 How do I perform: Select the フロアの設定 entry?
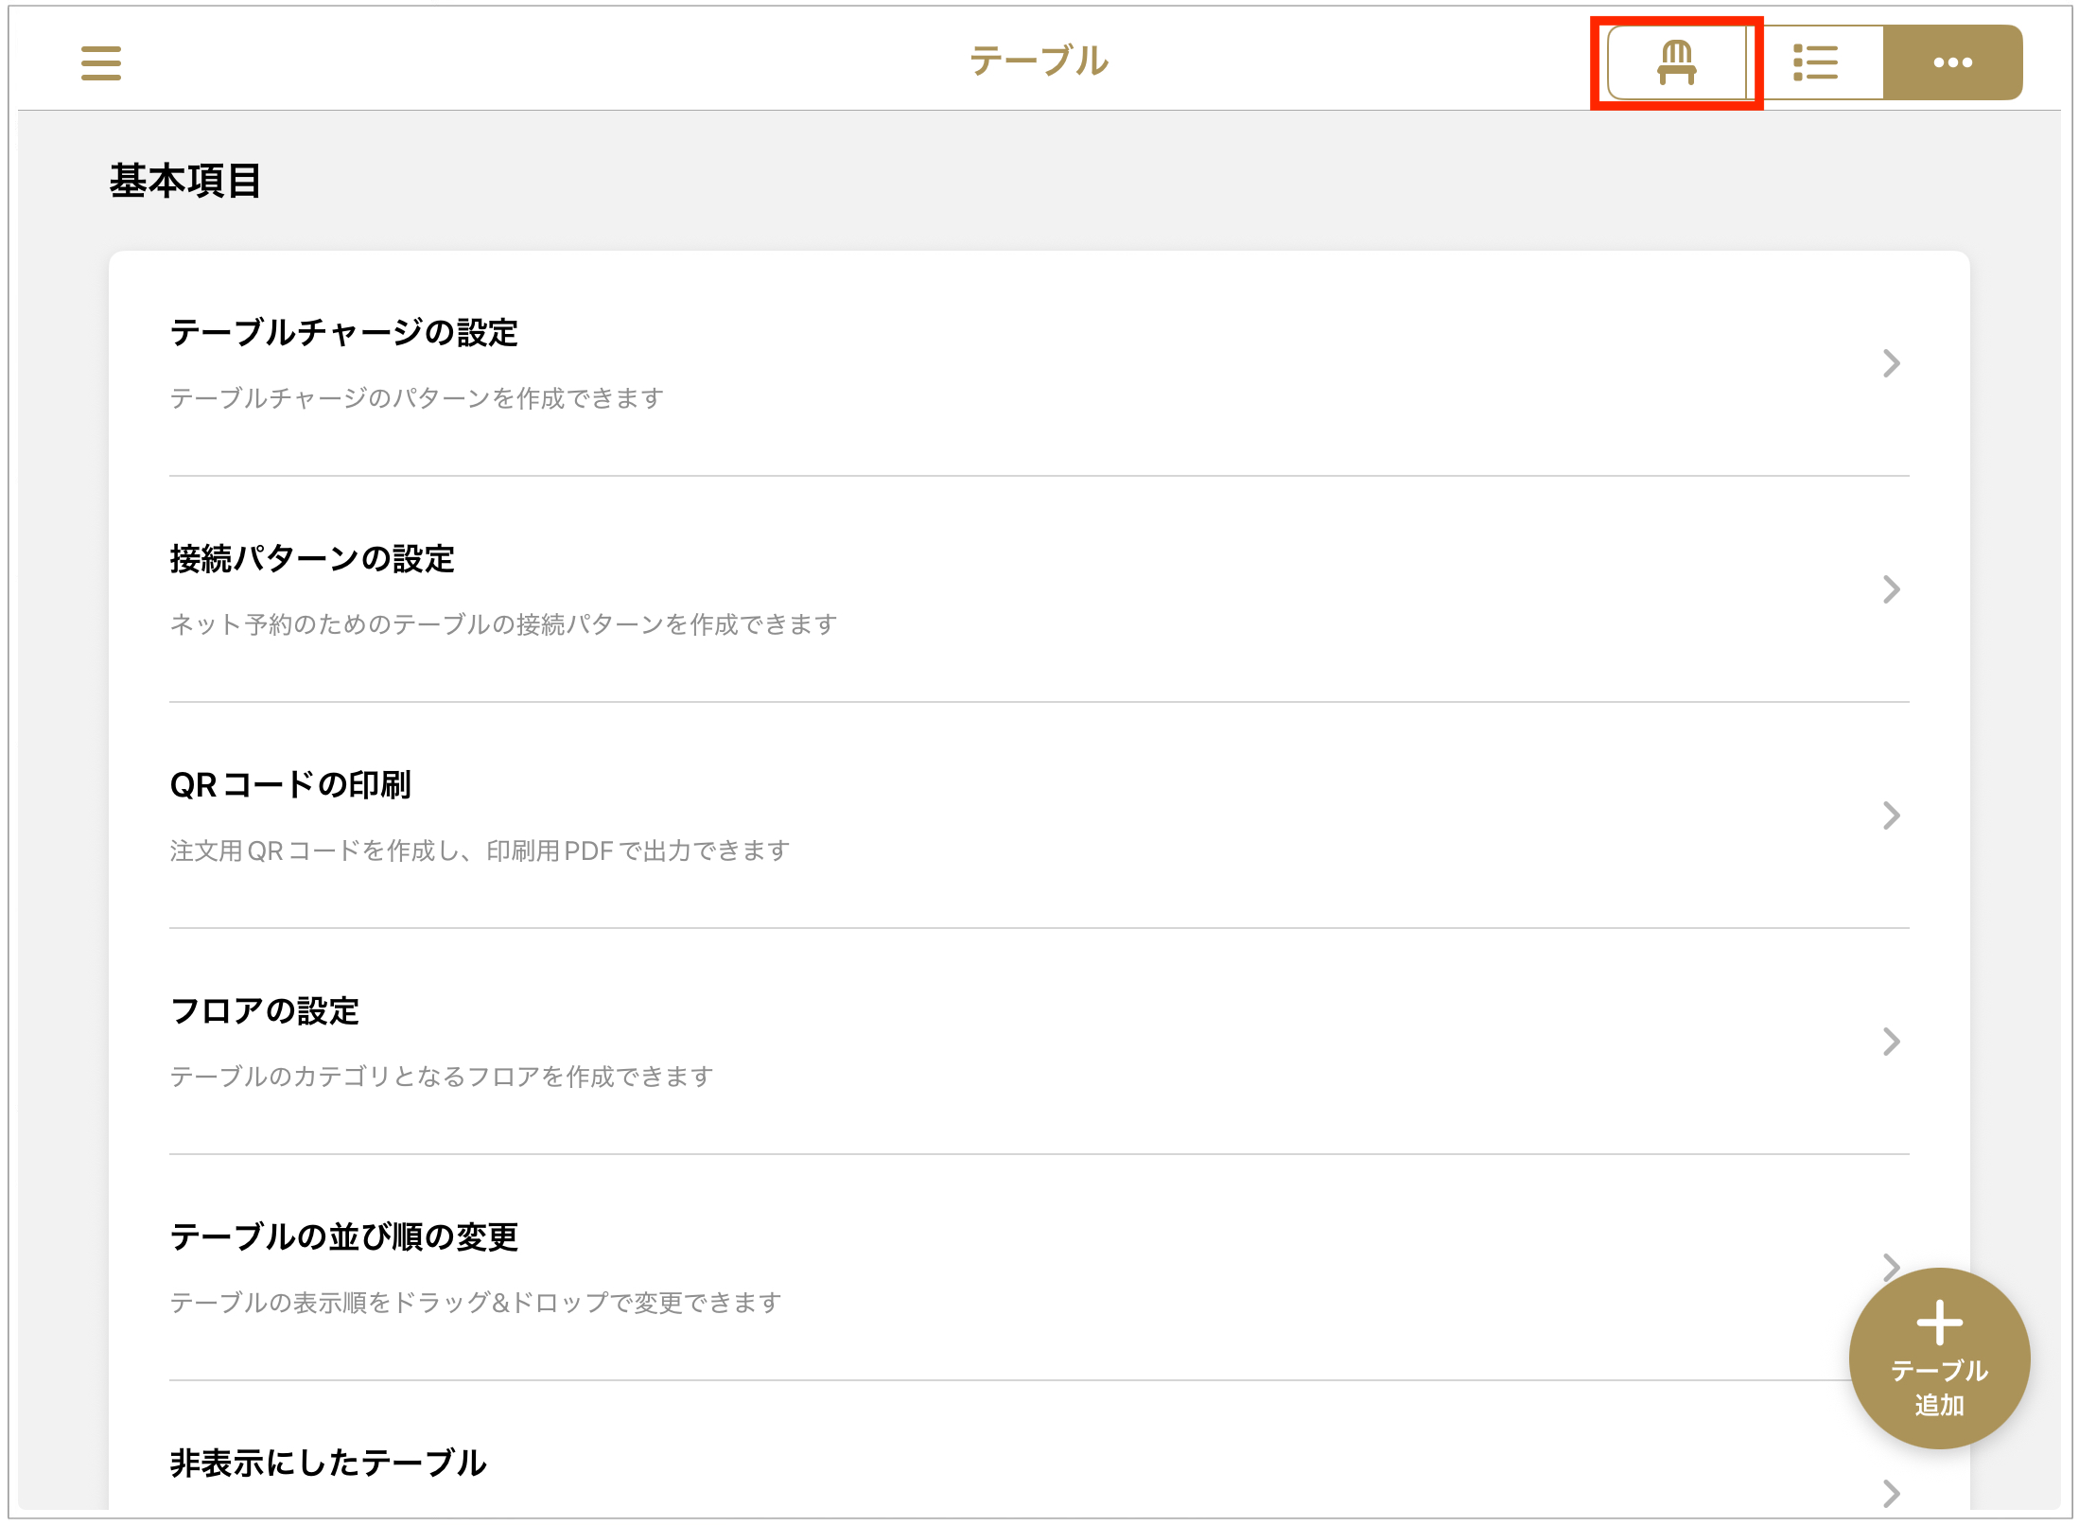pyautogui.click(x=1039, y=1042)
